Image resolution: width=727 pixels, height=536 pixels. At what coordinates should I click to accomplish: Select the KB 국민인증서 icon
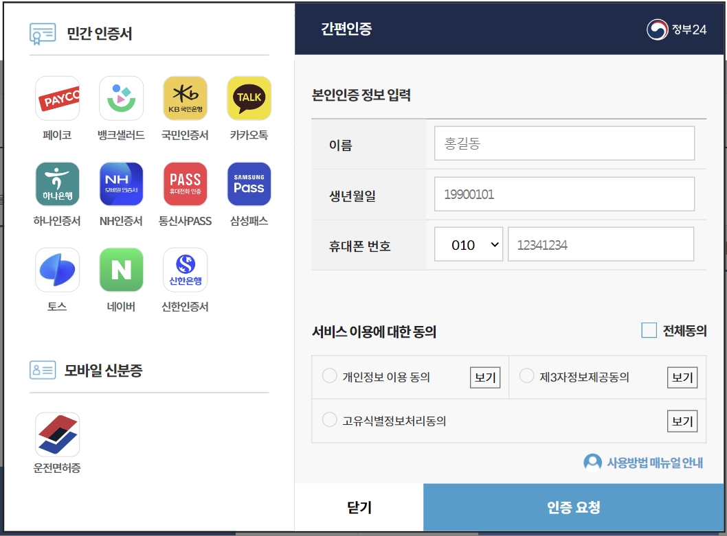point(185,98)
